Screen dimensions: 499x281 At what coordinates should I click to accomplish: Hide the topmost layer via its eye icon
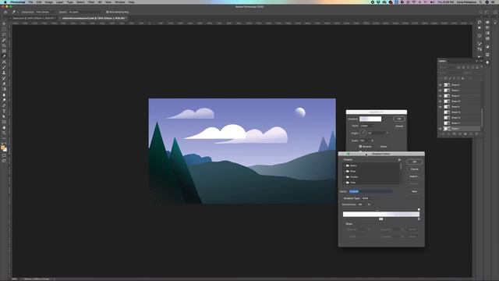coord(441,85)
